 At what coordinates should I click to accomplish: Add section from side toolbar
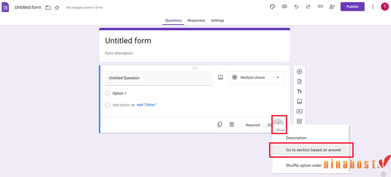click(x=300, y=121)
